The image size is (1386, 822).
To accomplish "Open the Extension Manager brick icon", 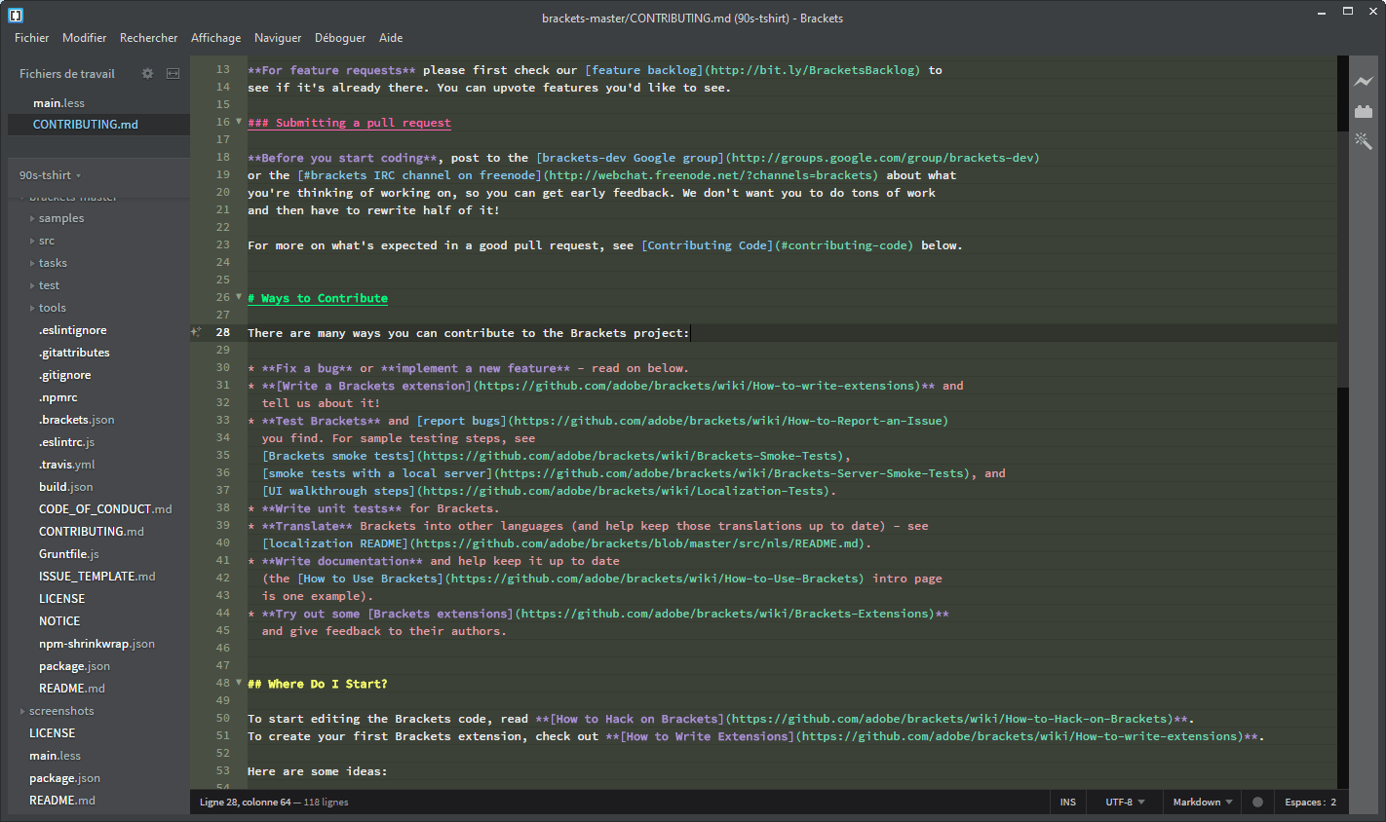I will pos(1364,112).
